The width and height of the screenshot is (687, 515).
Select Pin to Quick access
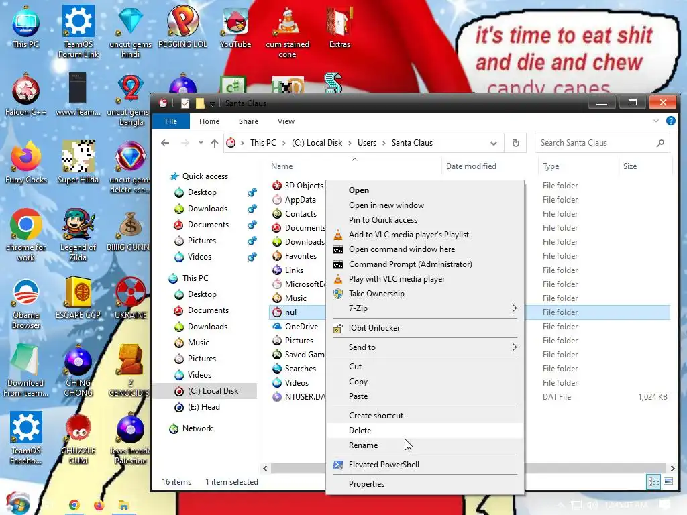coord(425,220)
